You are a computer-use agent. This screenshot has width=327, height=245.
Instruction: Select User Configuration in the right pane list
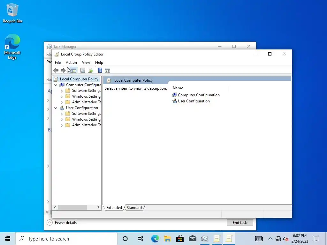point(191,101)
